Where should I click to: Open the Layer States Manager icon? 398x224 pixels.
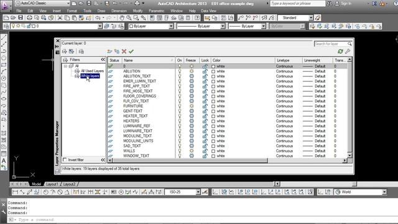click(81, 51)
